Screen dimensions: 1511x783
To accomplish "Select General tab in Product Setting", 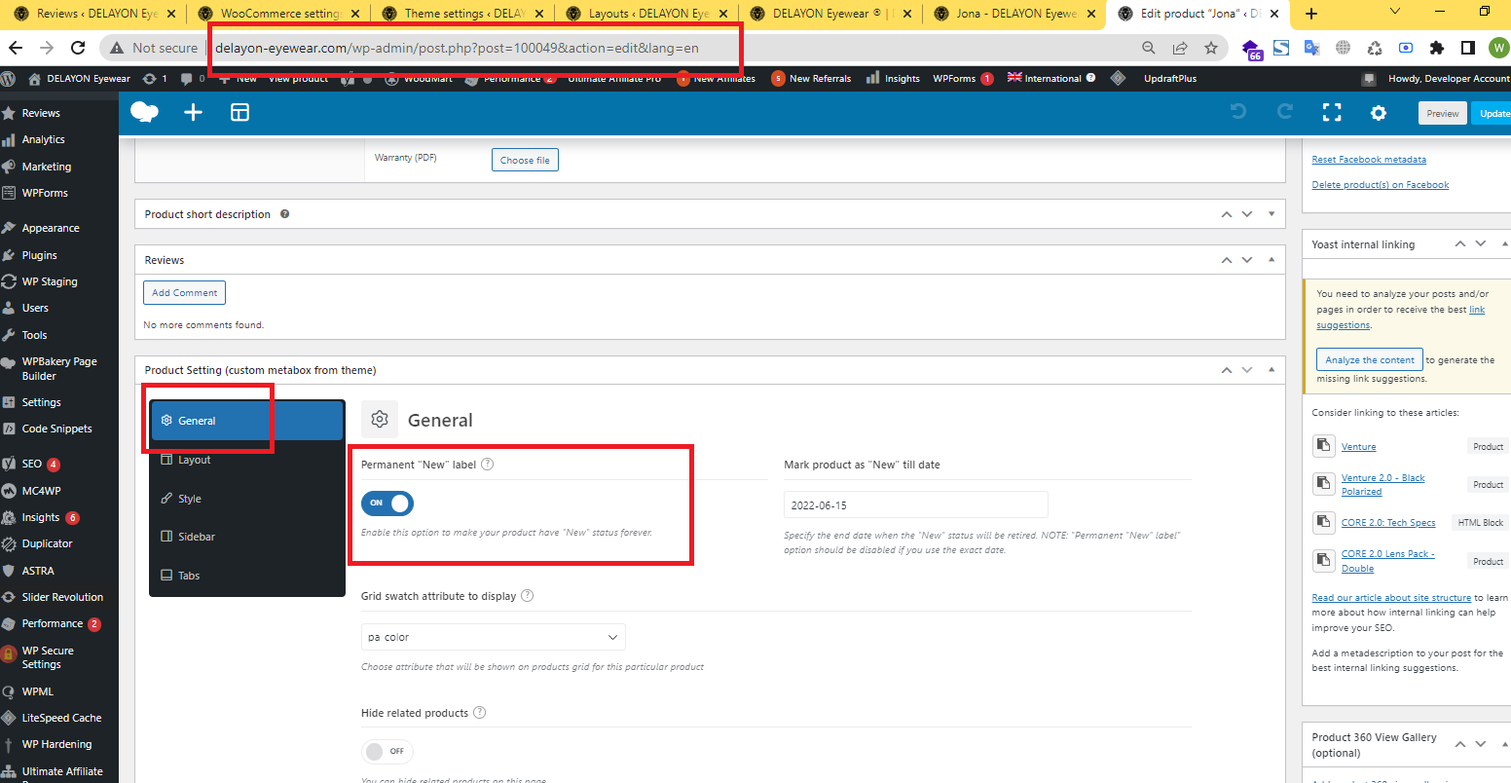I will coord(246,421).
